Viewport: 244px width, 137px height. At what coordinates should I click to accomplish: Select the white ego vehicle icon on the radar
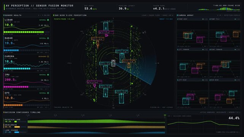click(113, 63)
